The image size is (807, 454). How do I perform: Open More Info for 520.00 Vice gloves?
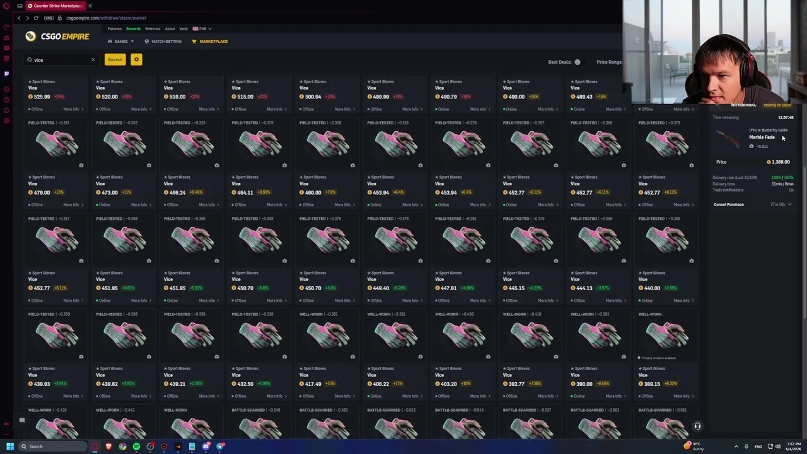[x=141, y=109]
